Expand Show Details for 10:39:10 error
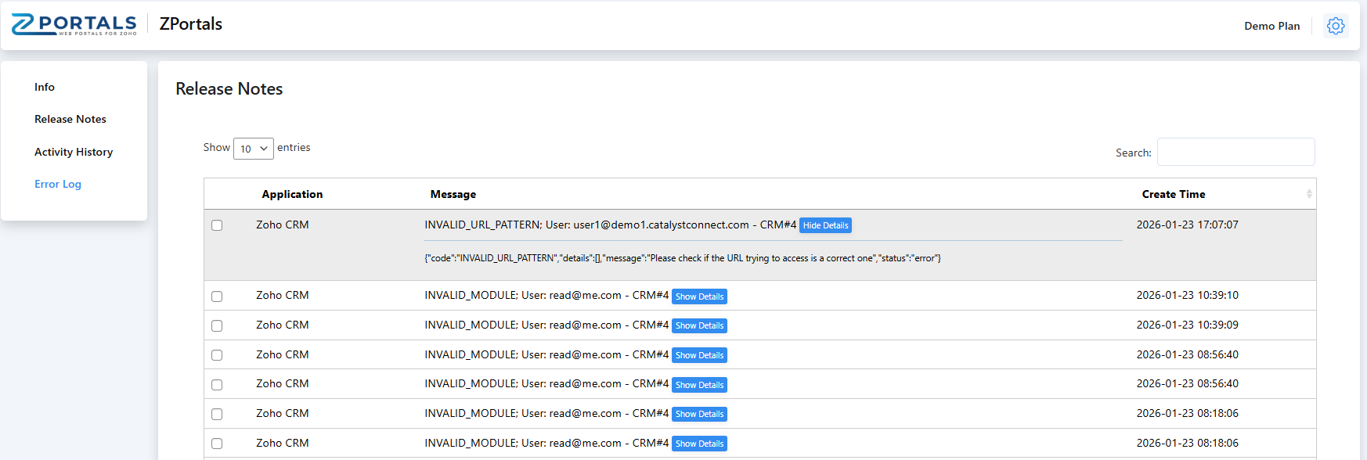Image resolution: width=1367 pixels, height=460 pixels. click(699, 296)
